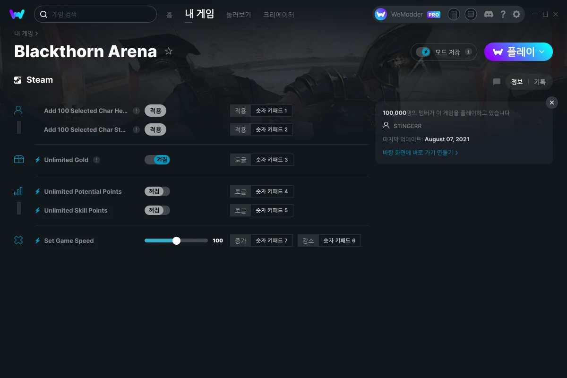This screenshot has width=567, height=378.
Task: Click the info icon next to Unlimited Gold
Action: [x=96, y=160]
